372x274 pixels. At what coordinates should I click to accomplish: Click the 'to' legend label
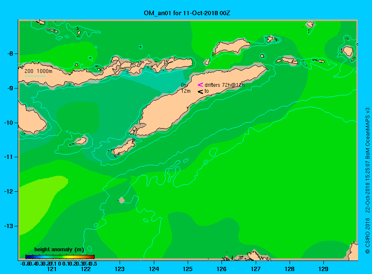tap(206, 91)
